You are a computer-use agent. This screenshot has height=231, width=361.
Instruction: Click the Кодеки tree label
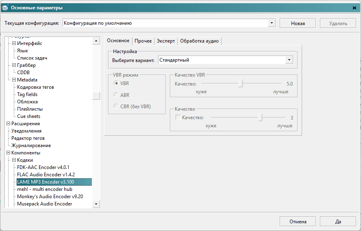(x=25, y=160)
